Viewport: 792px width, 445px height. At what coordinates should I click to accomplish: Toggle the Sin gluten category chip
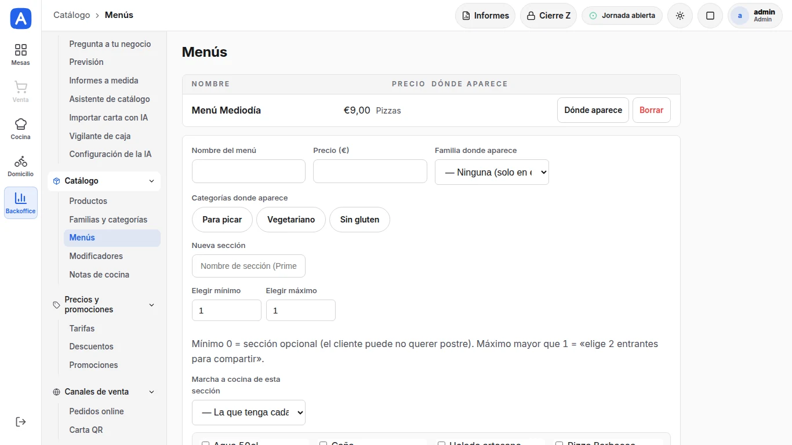pos(359,220)
